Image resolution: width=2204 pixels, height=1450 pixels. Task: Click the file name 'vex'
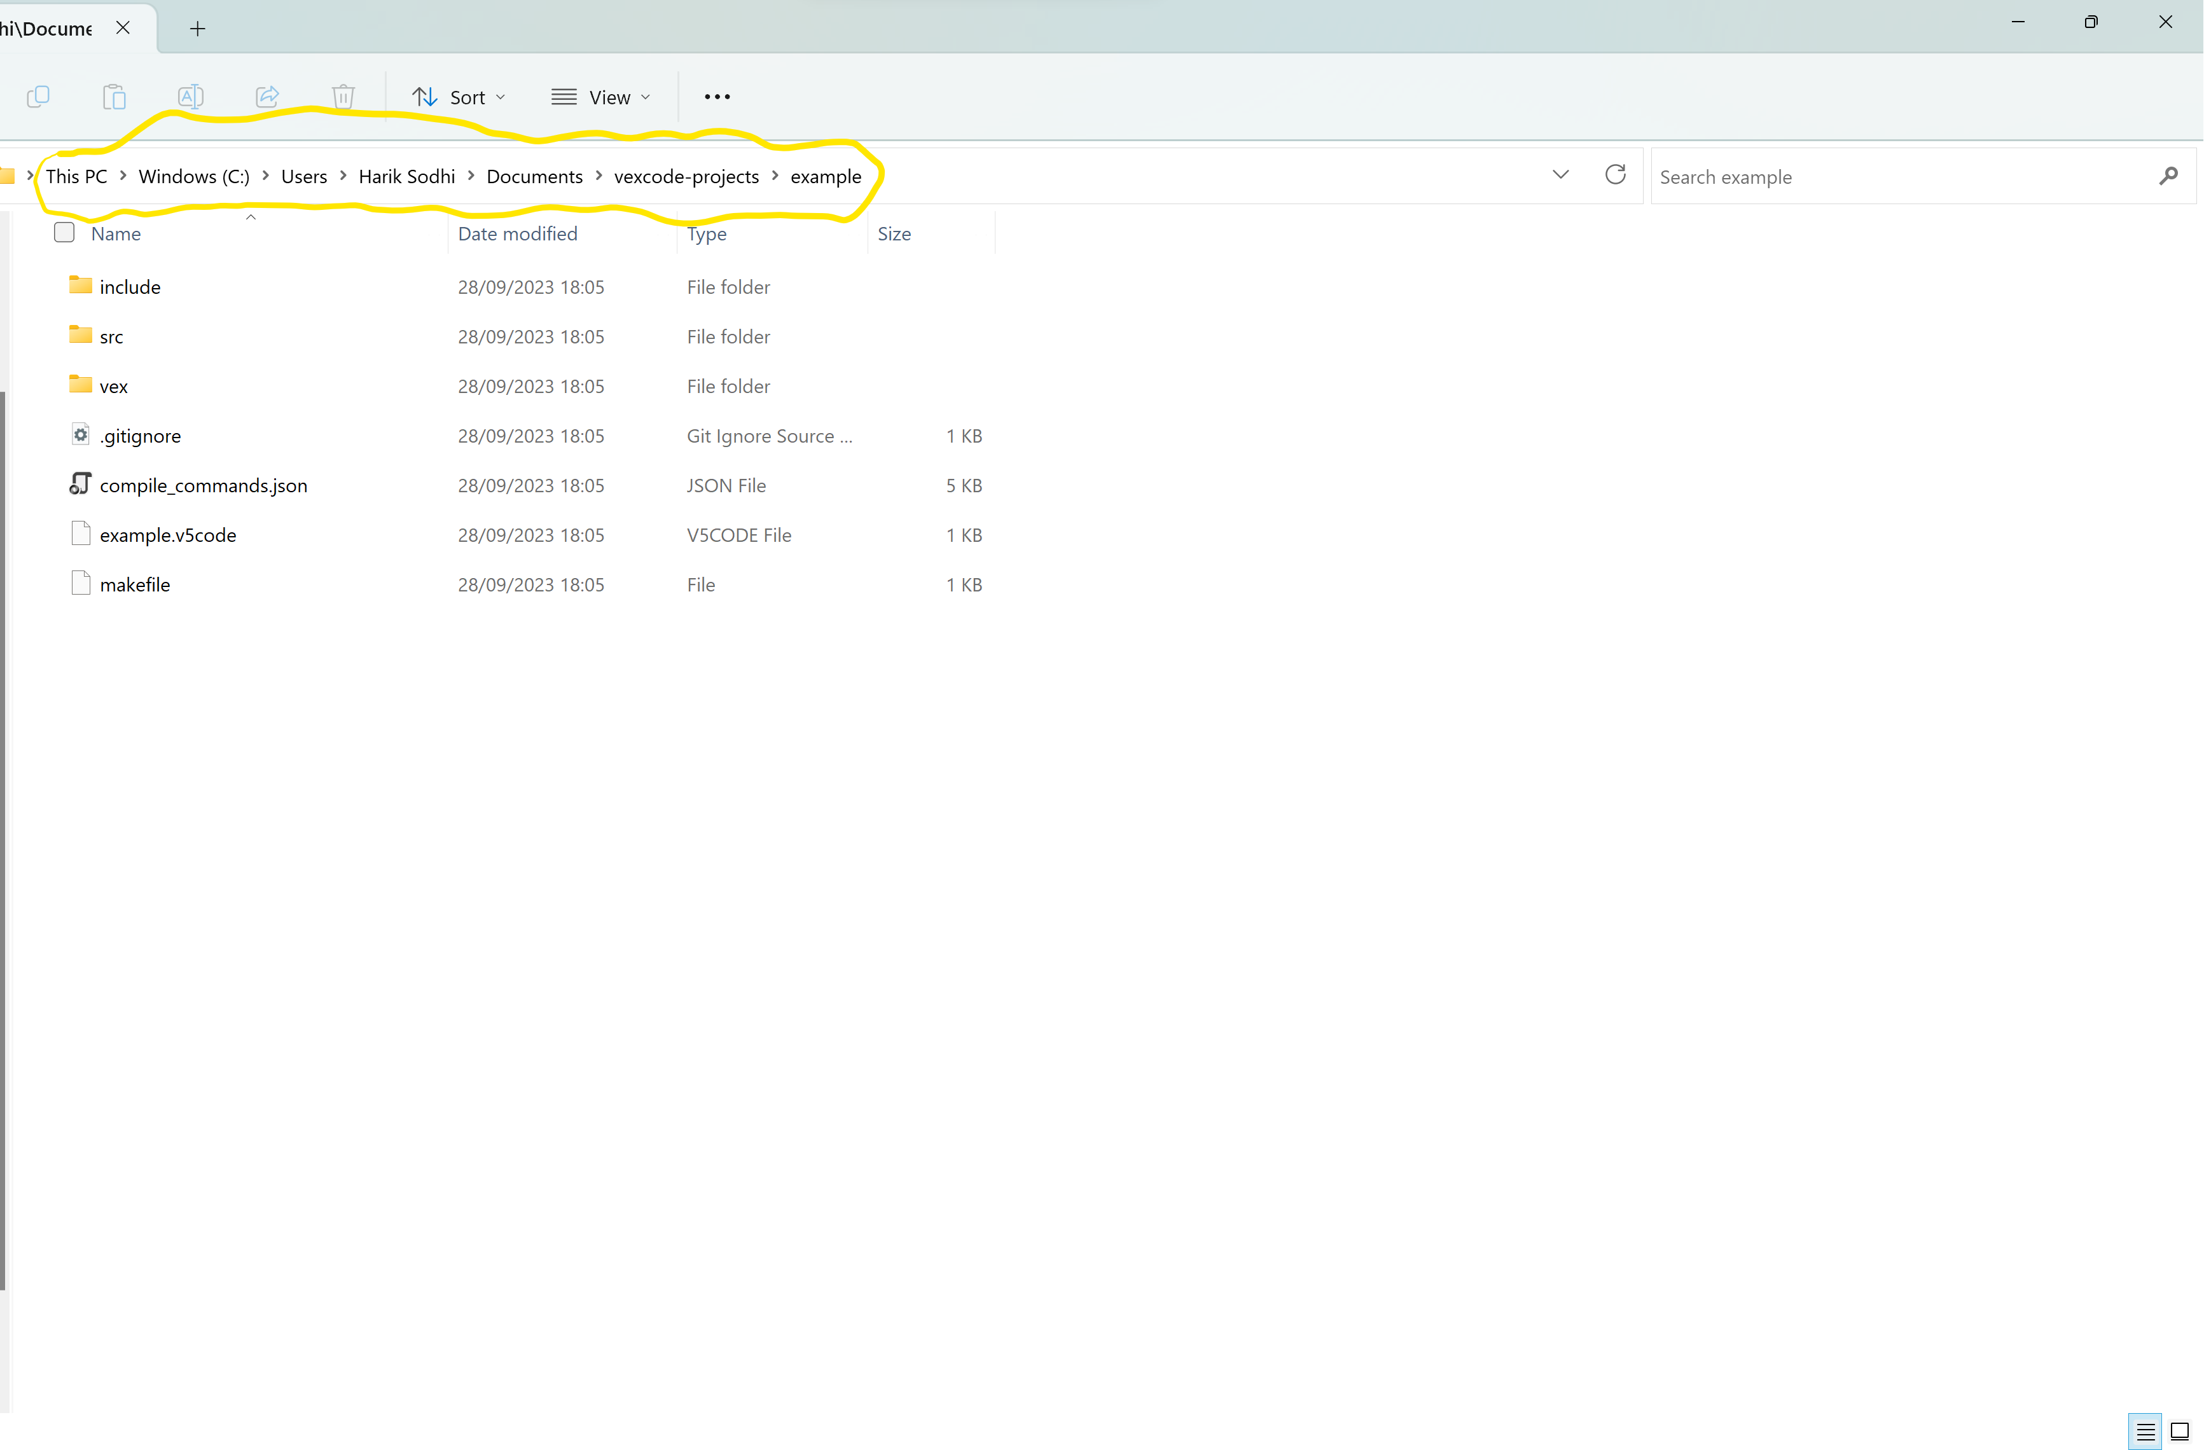pos(114,387)
